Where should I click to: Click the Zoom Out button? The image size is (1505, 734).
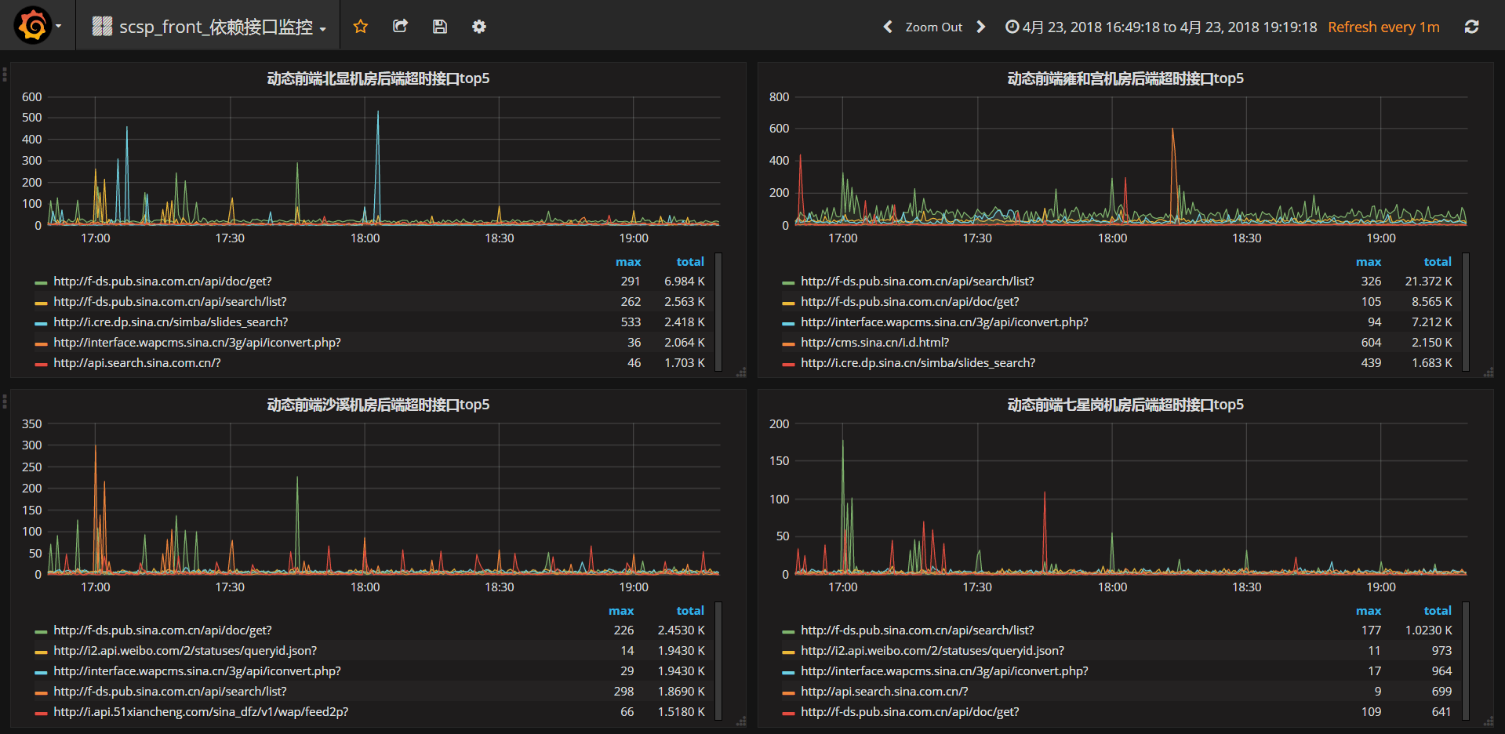coord(933,27)
